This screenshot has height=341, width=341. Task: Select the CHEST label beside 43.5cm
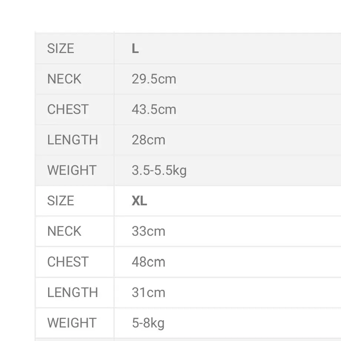coord(68,109)
